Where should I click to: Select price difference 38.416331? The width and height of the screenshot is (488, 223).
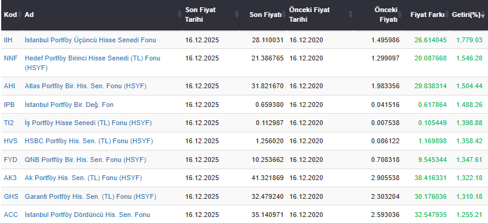431,178
